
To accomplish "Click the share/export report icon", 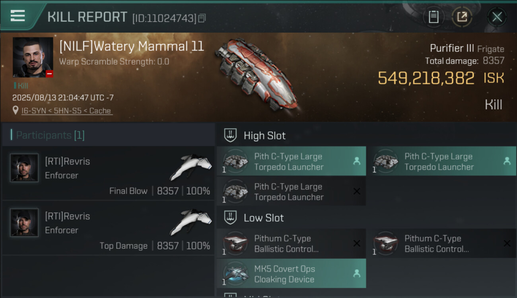I will point(462,17).
